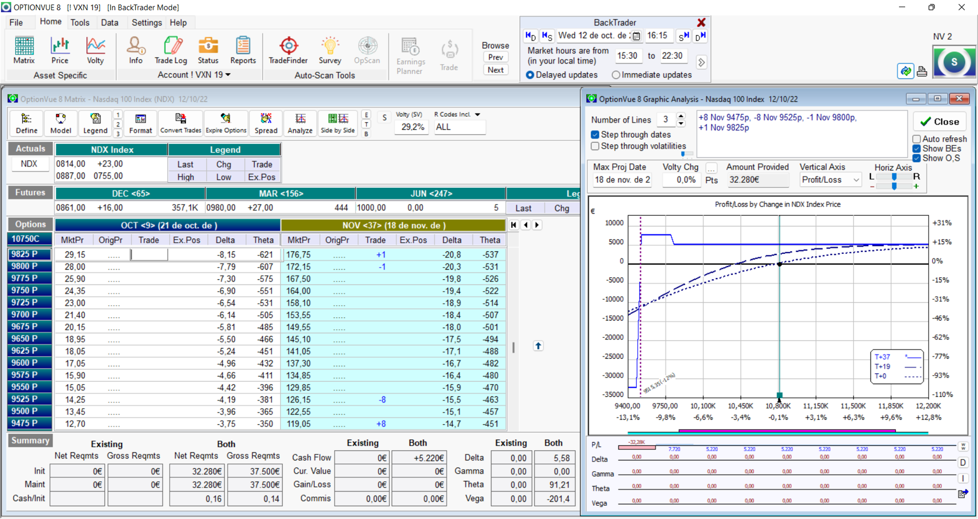Screen dimensions: 978x519
Task: Open the File menu
Action: click(16, 22)
